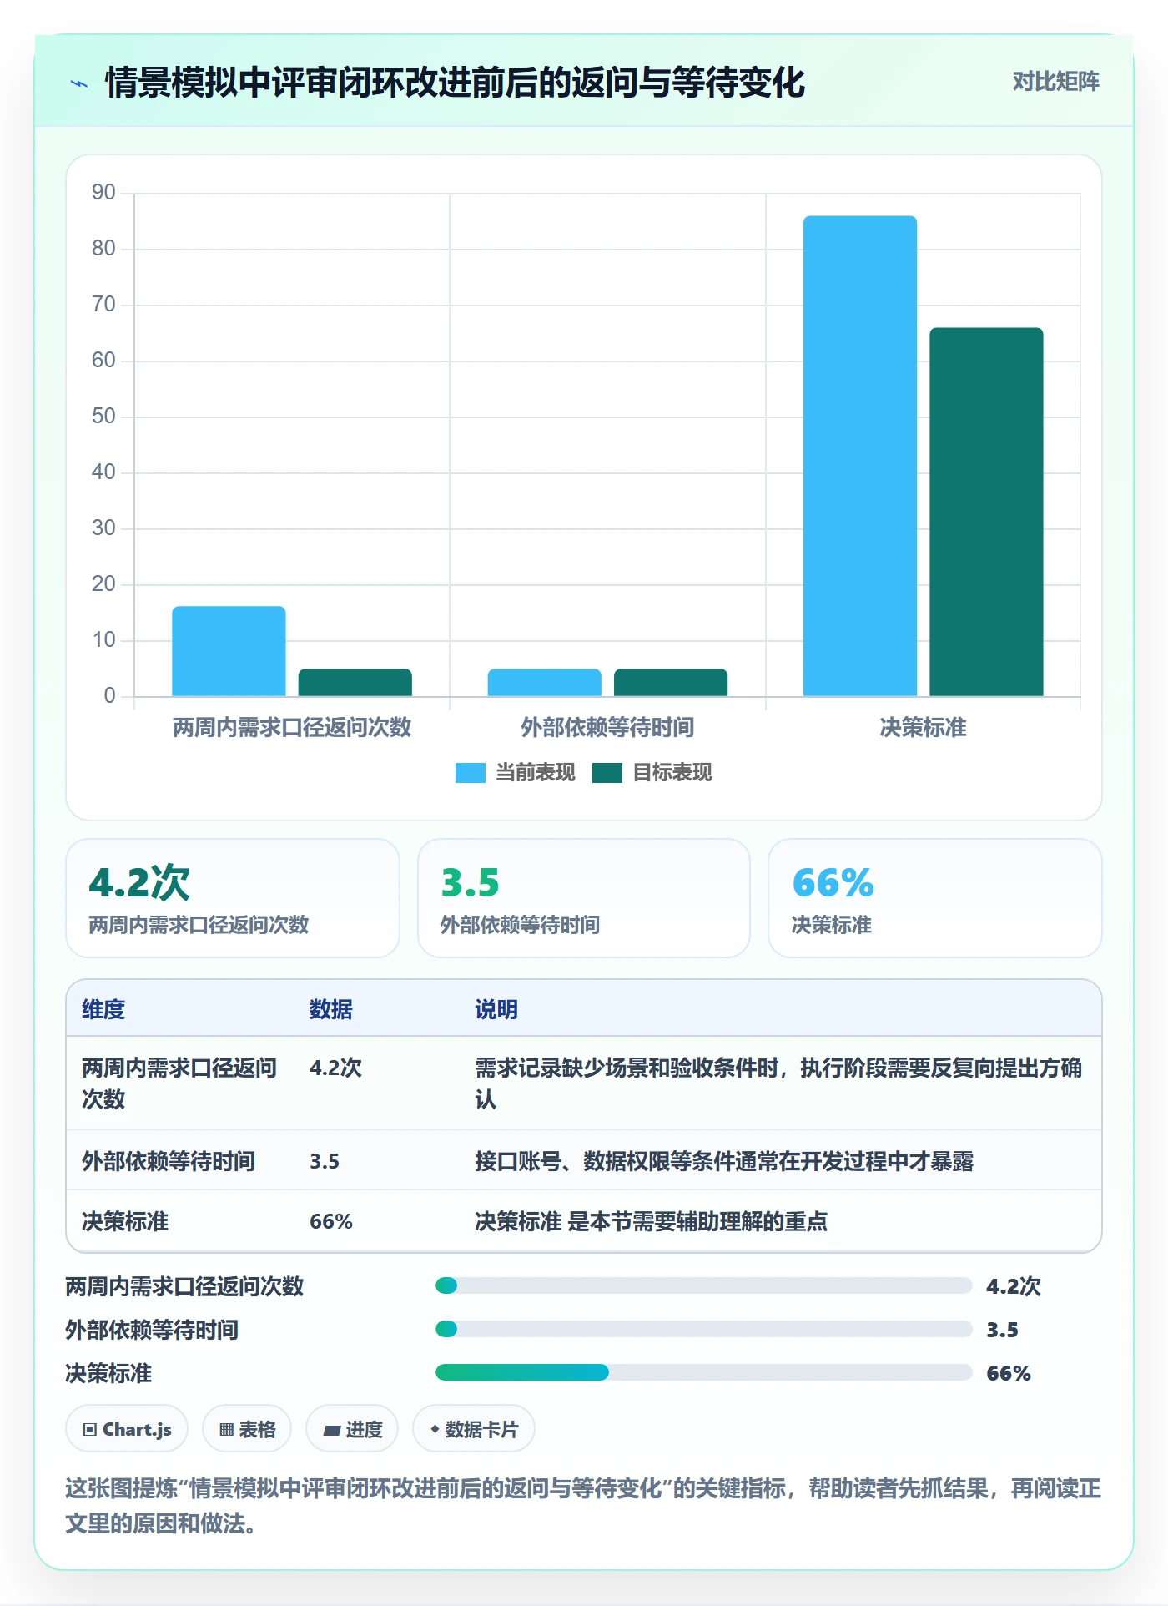The image size is (1168, 1606).
Task: Click table cell 外部依赖等待时间
Action: [x=169, y=1161]
